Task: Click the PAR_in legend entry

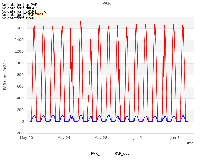Action: 93,153
